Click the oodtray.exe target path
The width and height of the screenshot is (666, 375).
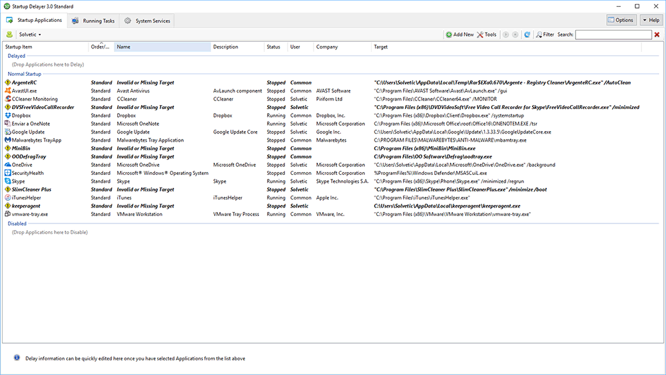point(433,156)
